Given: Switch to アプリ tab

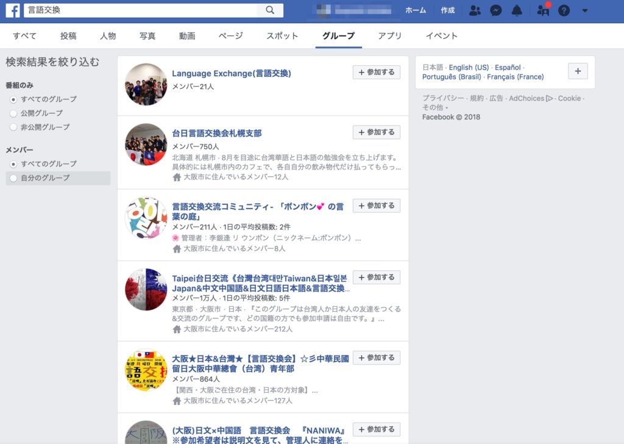Looking at the screenshot, I should (390, 36).
